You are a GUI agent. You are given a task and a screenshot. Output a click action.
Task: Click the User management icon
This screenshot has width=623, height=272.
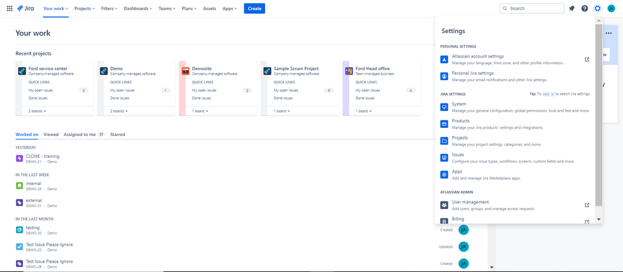[444, 205]
